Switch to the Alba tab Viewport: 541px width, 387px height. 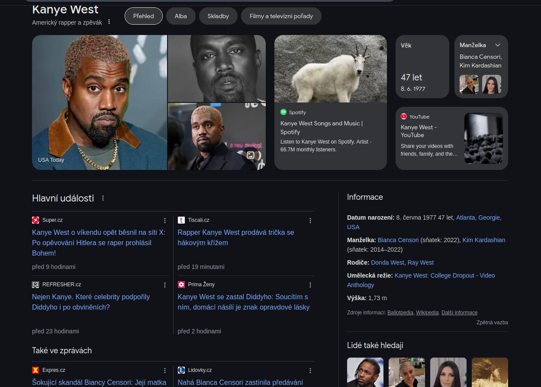pyautogui.click(x=180, y=16)
